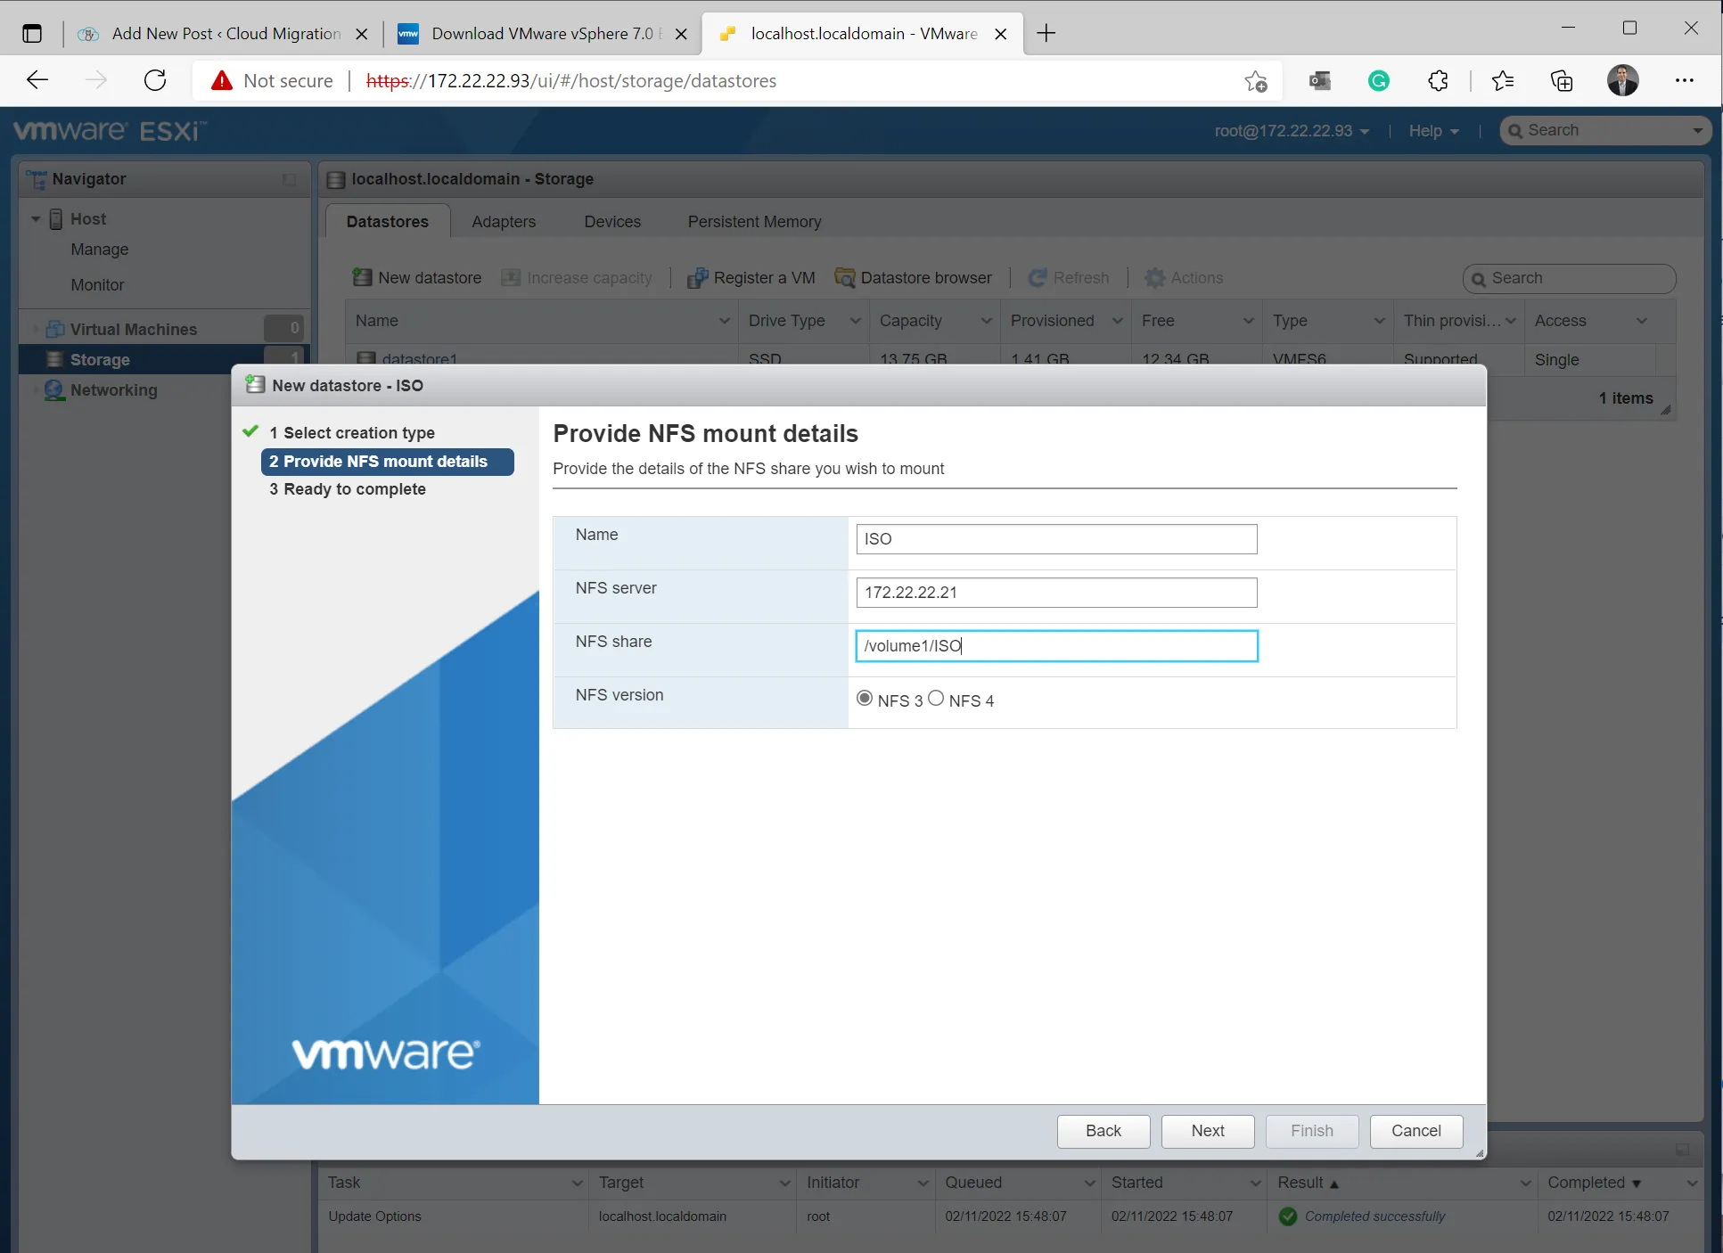Click the New datastore toolbar icon
The width and height of the screenshot is (1723, 1253).
pos(362,277)
